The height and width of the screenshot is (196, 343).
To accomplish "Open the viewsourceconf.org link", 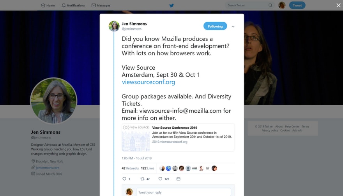I will (149, 82).
